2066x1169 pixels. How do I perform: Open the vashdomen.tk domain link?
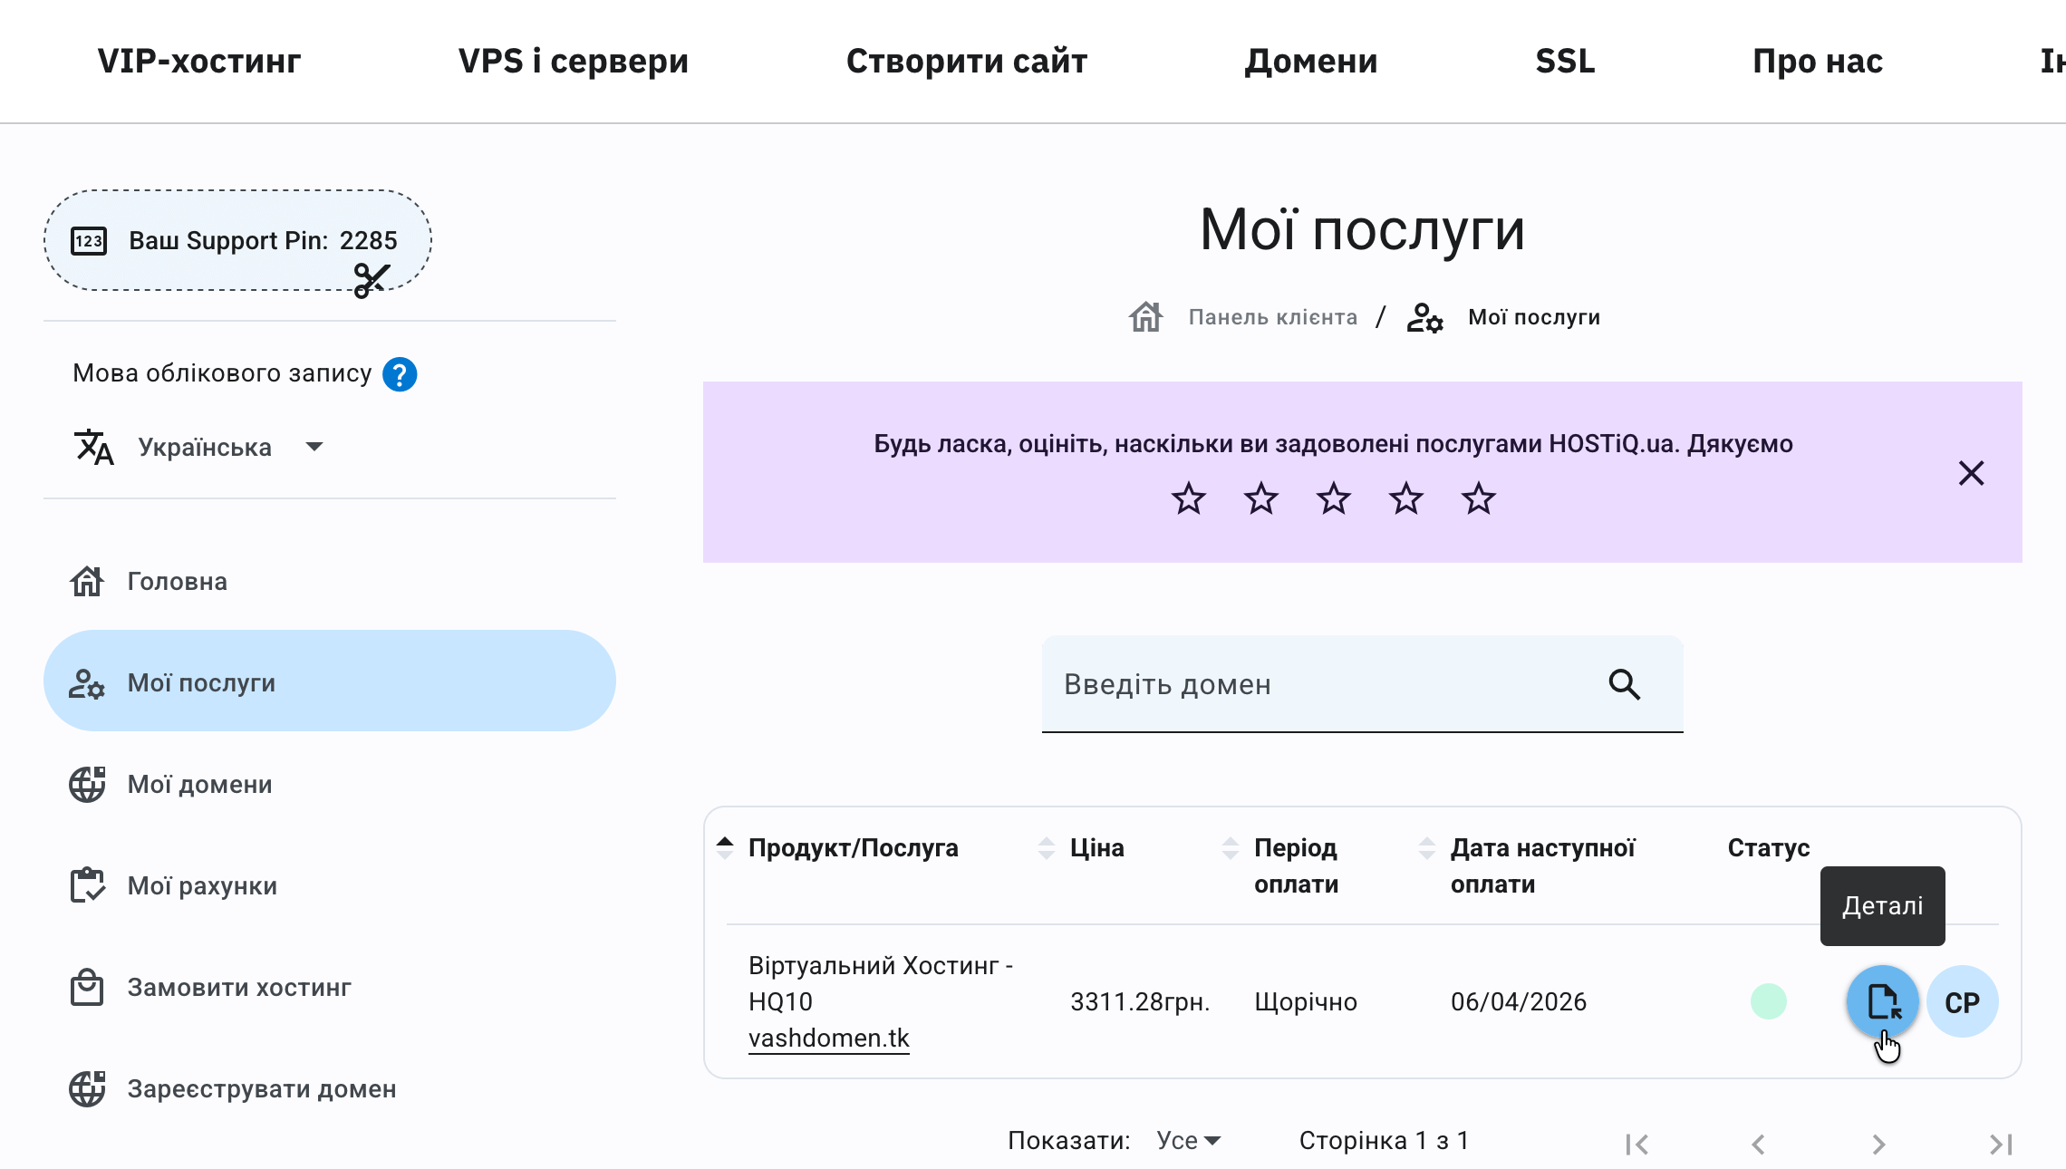click(x=829, y=1038)
